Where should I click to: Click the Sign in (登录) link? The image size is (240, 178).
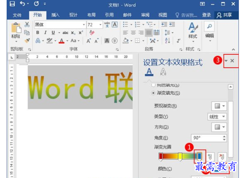(206, 15)
